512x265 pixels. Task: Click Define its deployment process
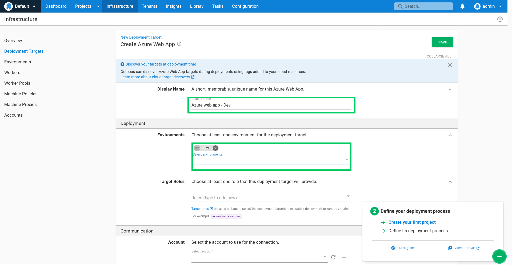click(x=418, y=231)
